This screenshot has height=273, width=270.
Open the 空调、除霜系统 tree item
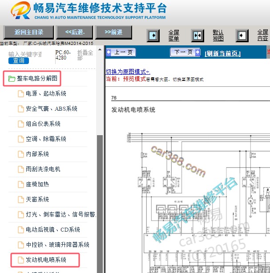coord(46,139)
